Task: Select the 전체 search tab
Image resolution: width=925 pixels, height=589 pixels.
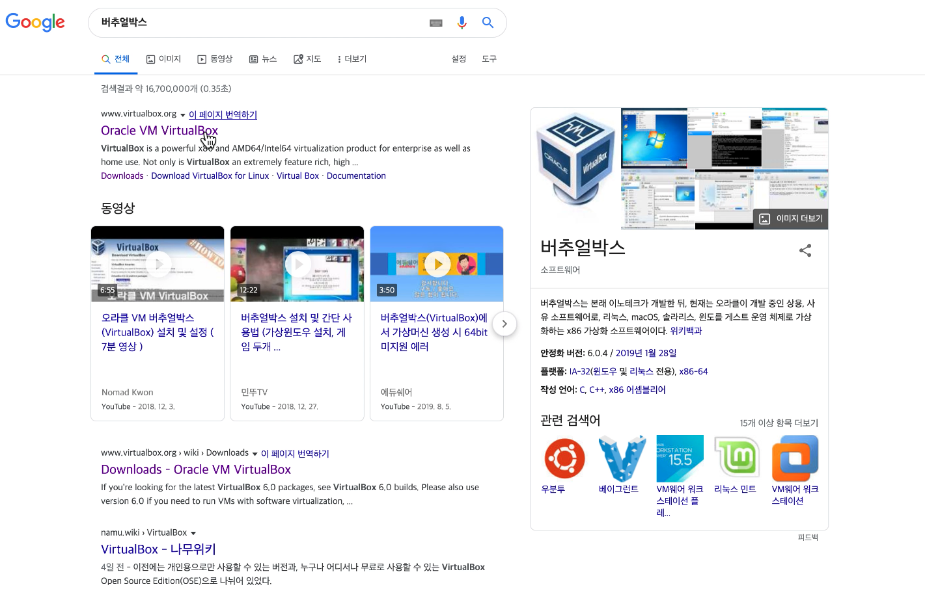Action: pos(116,59)
